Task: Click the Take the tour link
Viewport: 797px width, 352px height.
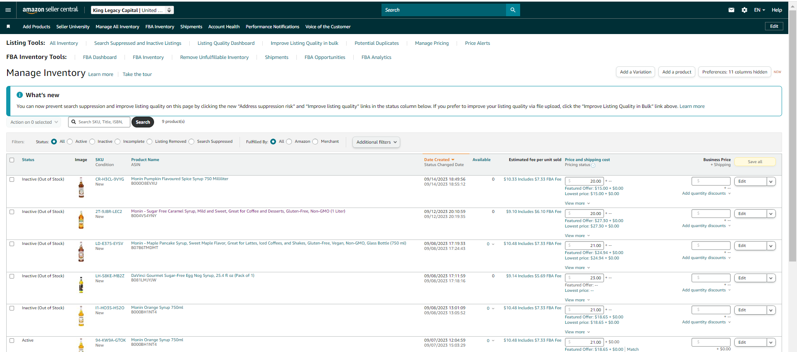Action: click(x=137, y=74)
